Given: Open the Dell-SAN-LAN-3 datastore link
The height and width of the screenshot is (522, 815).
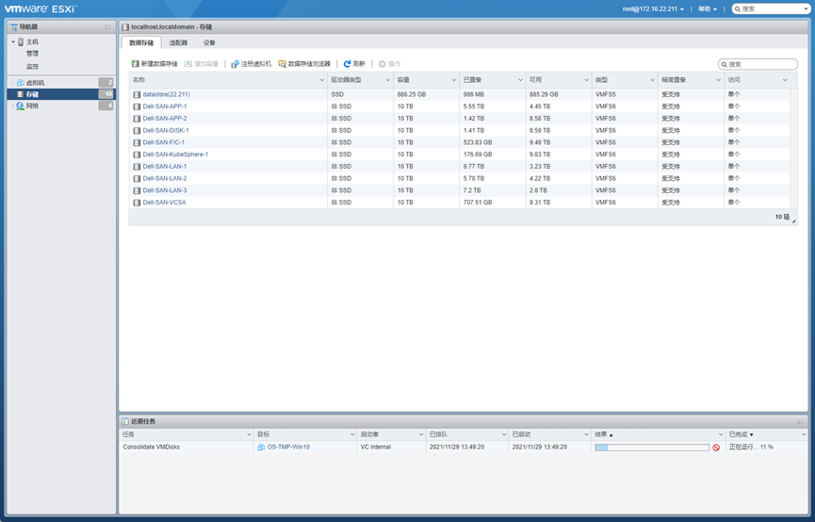Looking at the screenshot, I should pyautogui.click(x=165, y=190).
